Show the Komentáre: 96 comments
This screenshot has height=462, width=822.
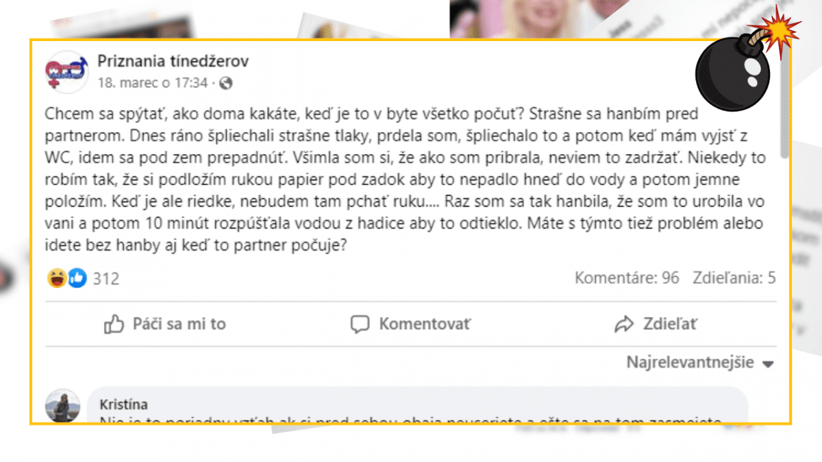click(626, 278)
